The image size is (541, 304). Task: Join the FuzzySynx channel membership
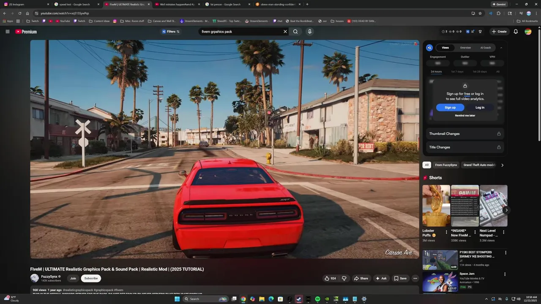73,278
